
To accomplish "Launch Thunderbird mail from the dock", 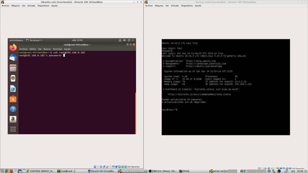I will tap(13, 58).
